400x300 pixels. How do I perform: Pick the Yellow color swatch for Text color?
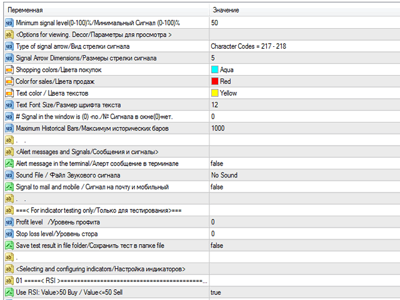[215, 93]
